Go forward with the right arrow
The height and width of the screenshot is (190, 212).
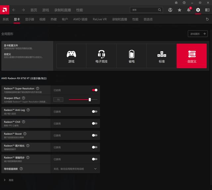point(23,10)
